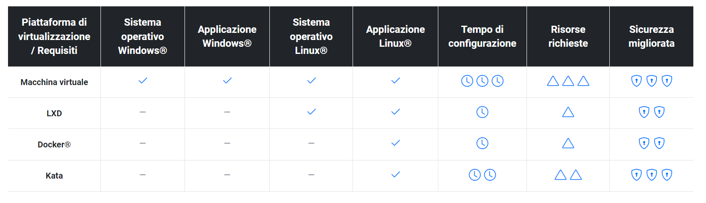Image resolution: width=706 pixels, height=203 pixels.
Task: Click the Windows OS checkmark for Macchina virtuale
Action: pyautogui.click(x=143, y=80)
